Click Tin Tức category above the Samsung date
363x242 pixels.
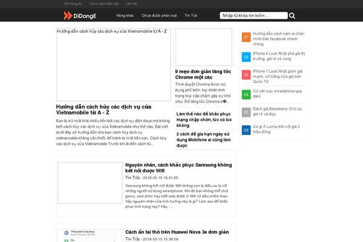(132, 178)
